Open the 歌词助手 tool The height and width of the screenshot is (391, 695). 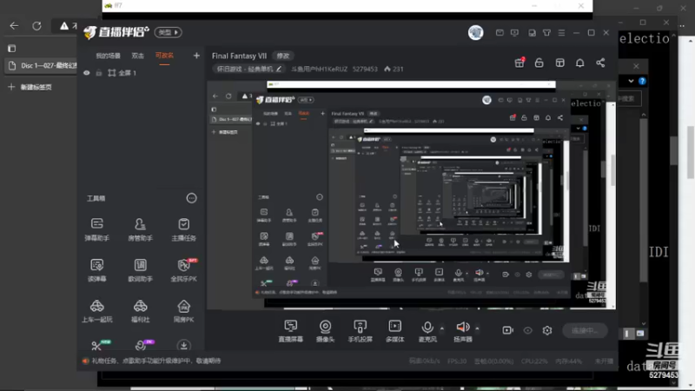(x=140, y=270)
